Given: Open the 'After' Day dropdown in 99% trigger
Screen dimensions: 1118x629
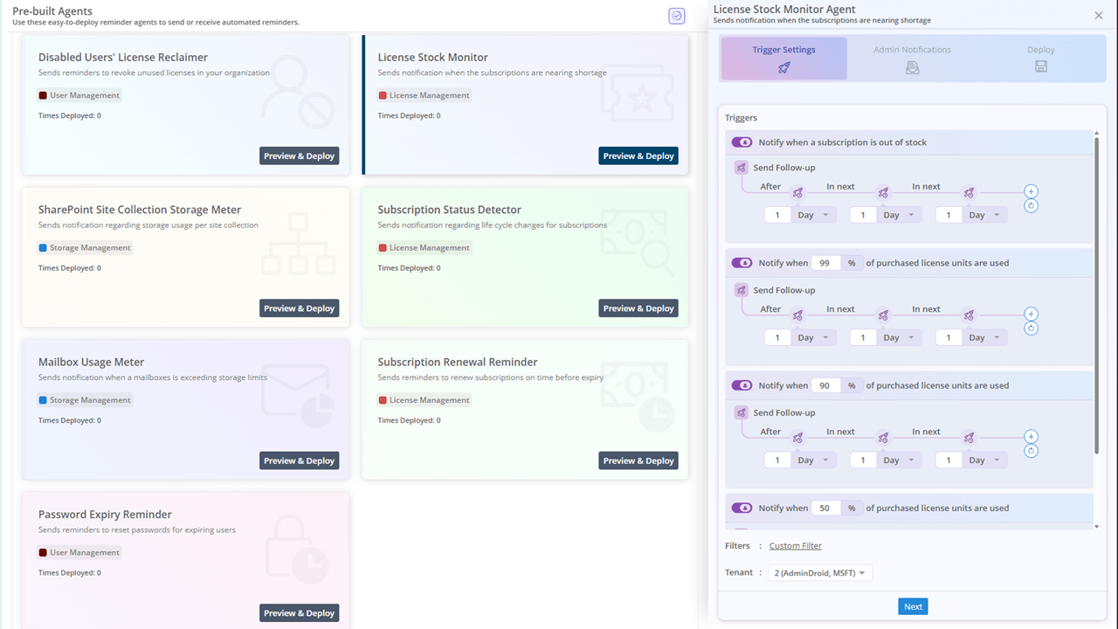Looking at the screenshot, I should point(815,337).
